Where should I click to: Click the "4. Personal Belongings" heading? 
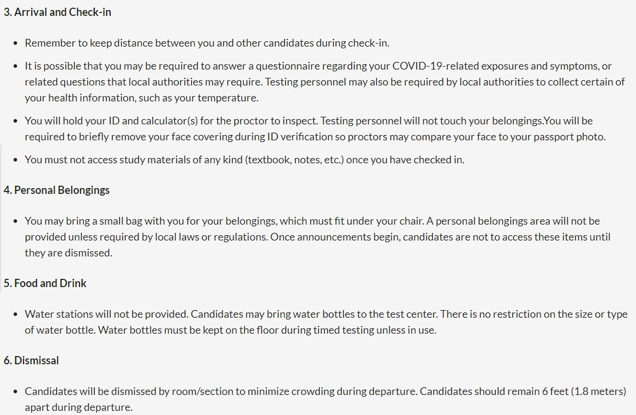(57, 190)
